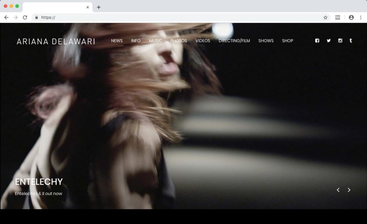Viewport: 367px width, 224px height.
Task: Open the DIRECTING/FILM menu item
Action: click(x=234, y=41)
